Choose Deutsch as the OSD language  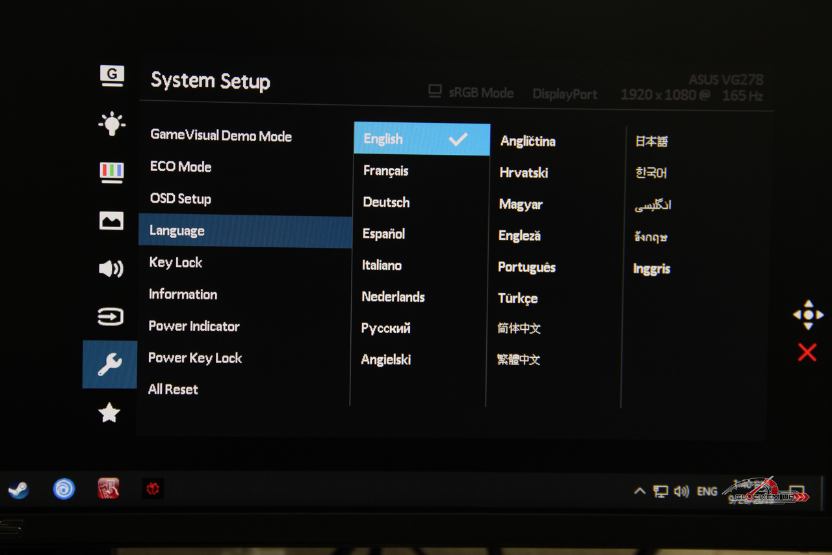[386, 202]
